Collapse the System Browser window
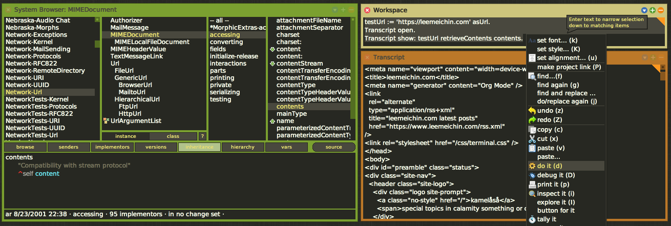This screenshot has width=671, height=226. click(351, 10)
